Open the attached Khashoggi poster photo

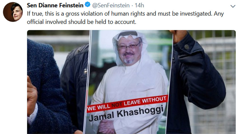132,82
